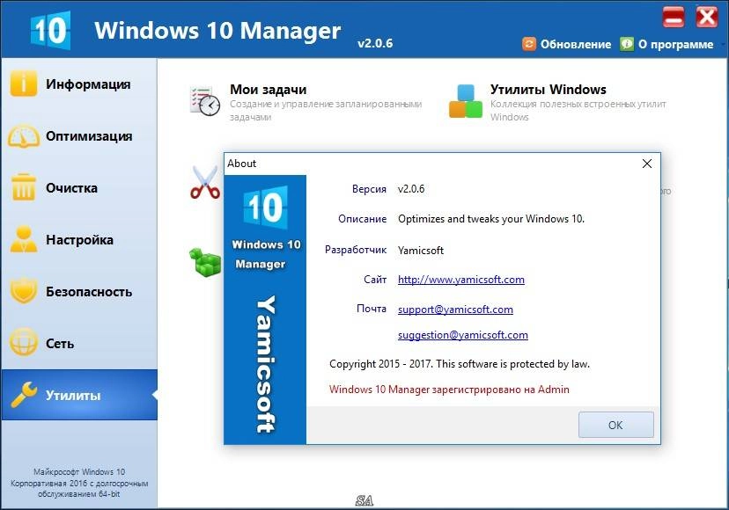The height and width of the screenshot is (510, 729).
Task: Click the 'Создание и управление запланированными задачами' description
Action: pos(326,111)
